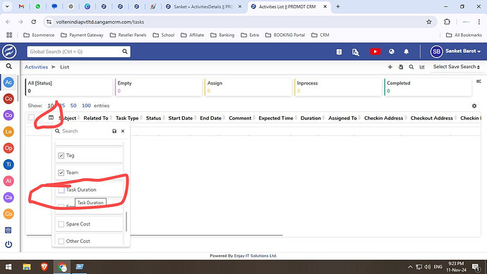The height and width of the screenshot is (274, 487).
Task: Close the column chooser popup
Action: (x=123, y=131)
